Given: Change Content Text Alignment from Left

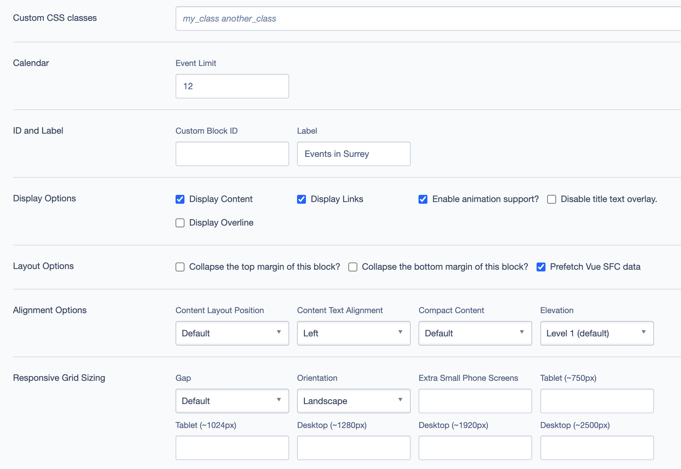Looking at the screenshot, I should point(354,333).
